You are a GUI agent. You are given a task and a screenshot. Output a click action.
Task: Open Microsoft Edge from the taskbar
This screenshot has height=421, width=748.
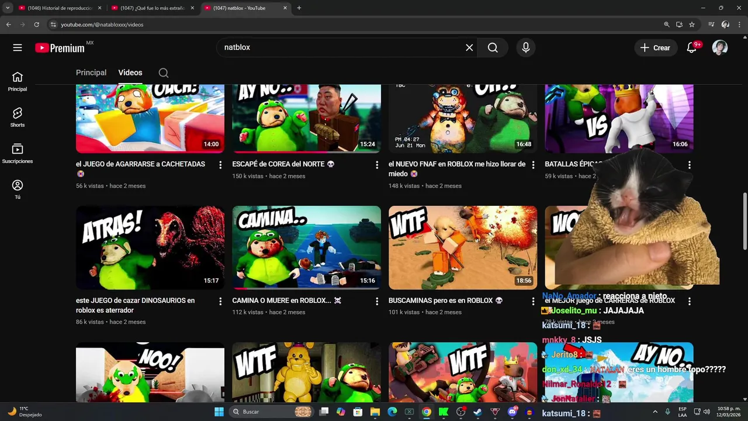tap(392, 412)
